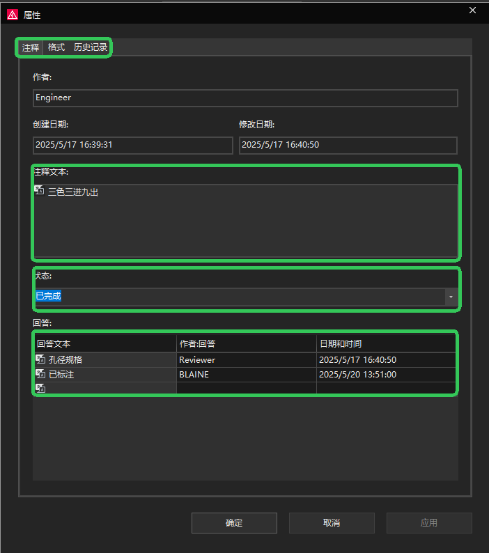Viewport: 489px width, 553px height.
Task: Click the BLAINE author cell
Action: 247,375
